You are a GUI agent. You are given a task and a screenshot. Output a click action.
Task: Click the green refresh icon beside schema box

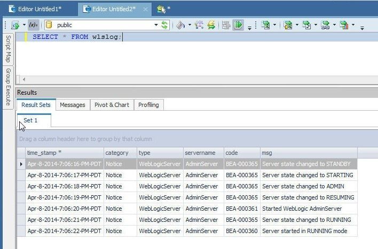click(x=164, y=25)
